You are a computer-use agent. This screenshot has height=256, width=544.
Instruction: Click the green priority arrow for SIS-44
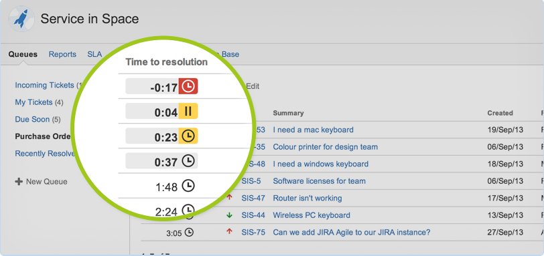229,215
